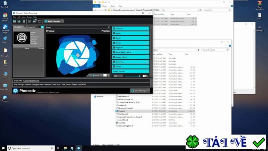This screenshot has height=151, width=268.
Task: Click the Type here to search box
Action: pyautogui.click(x=30, y=148)
